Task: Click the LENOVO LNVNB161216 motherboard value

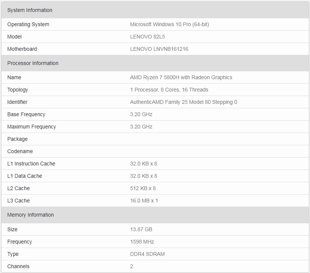Action: pyautogui.click(x=159, y=49)
